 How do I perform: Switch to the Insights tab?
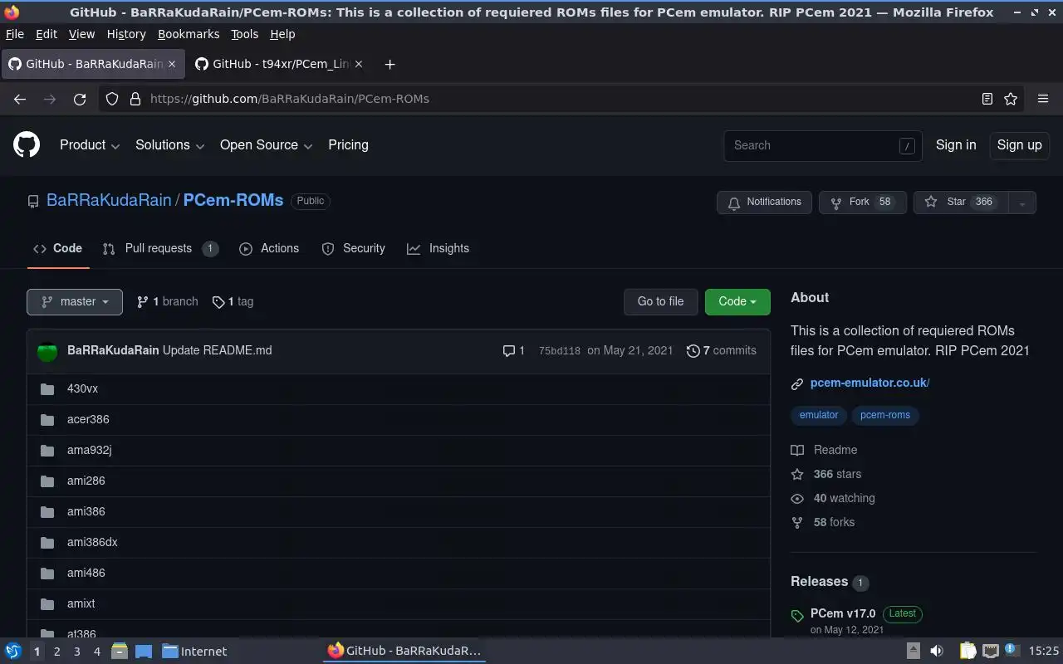[x=438, y=248]
